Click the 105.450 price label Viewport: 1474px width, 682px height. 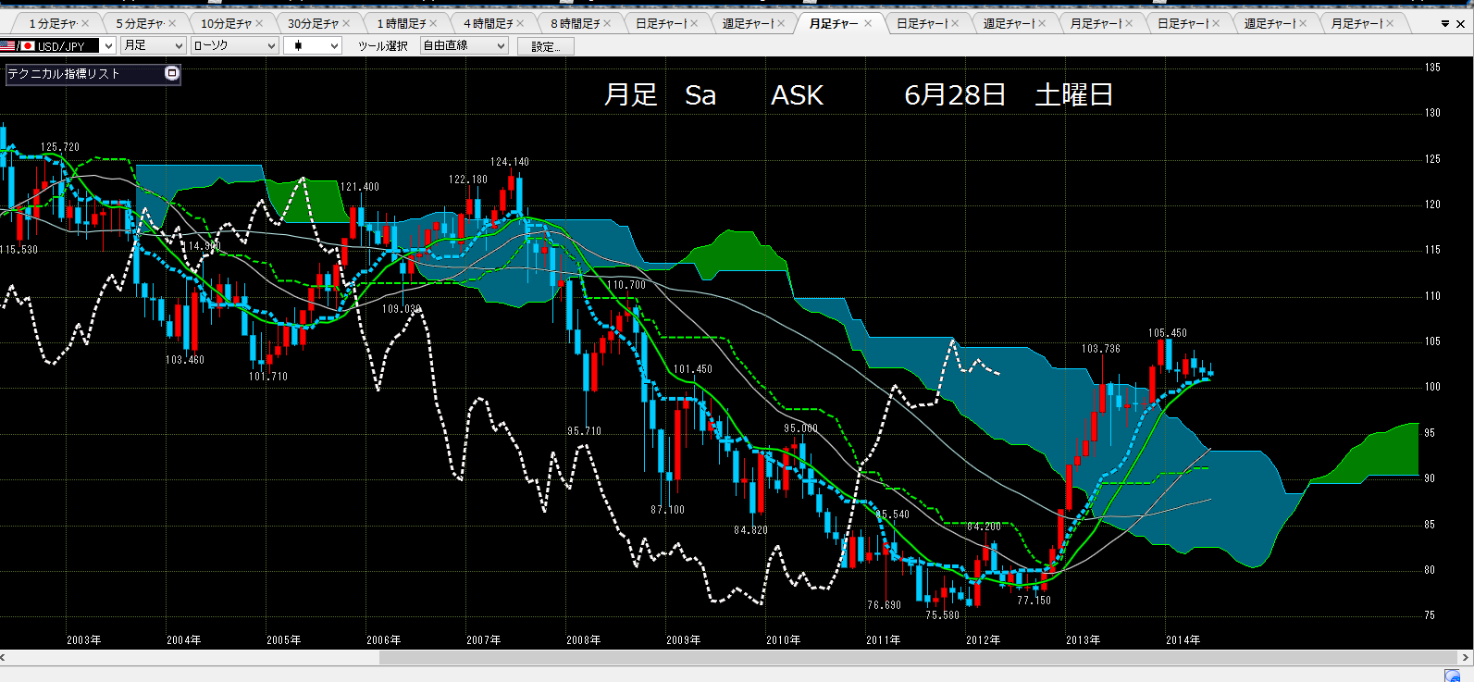click(1168, 333)
